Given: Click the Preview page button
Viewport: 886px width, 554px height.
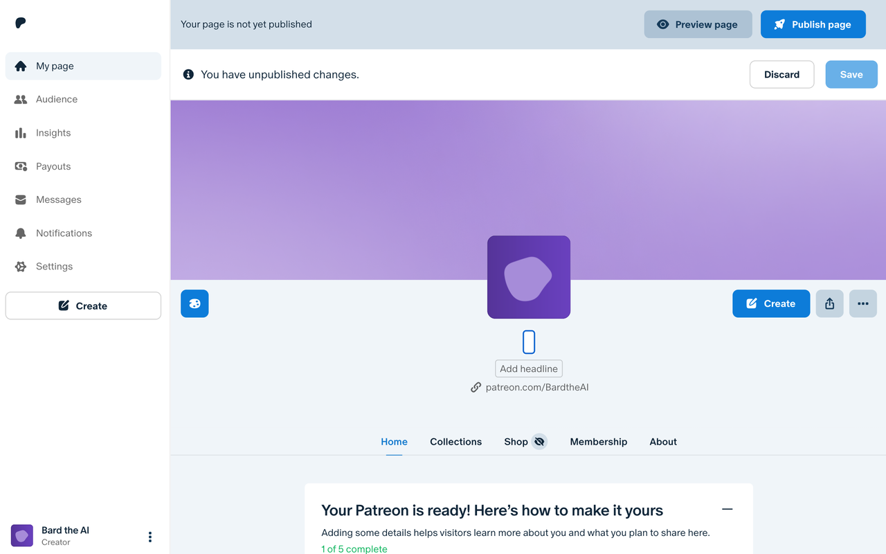Looking at the screenshot, I should [698, 24].
